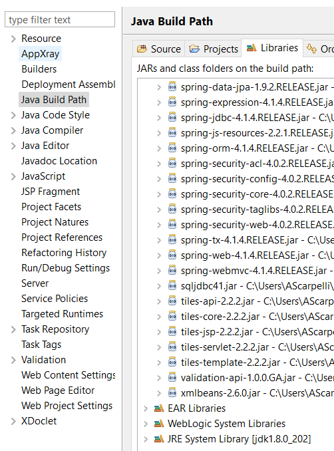Click the jar icon for spring-tx-4.1.4
The image size is (334, 451).
pos(172,240)
